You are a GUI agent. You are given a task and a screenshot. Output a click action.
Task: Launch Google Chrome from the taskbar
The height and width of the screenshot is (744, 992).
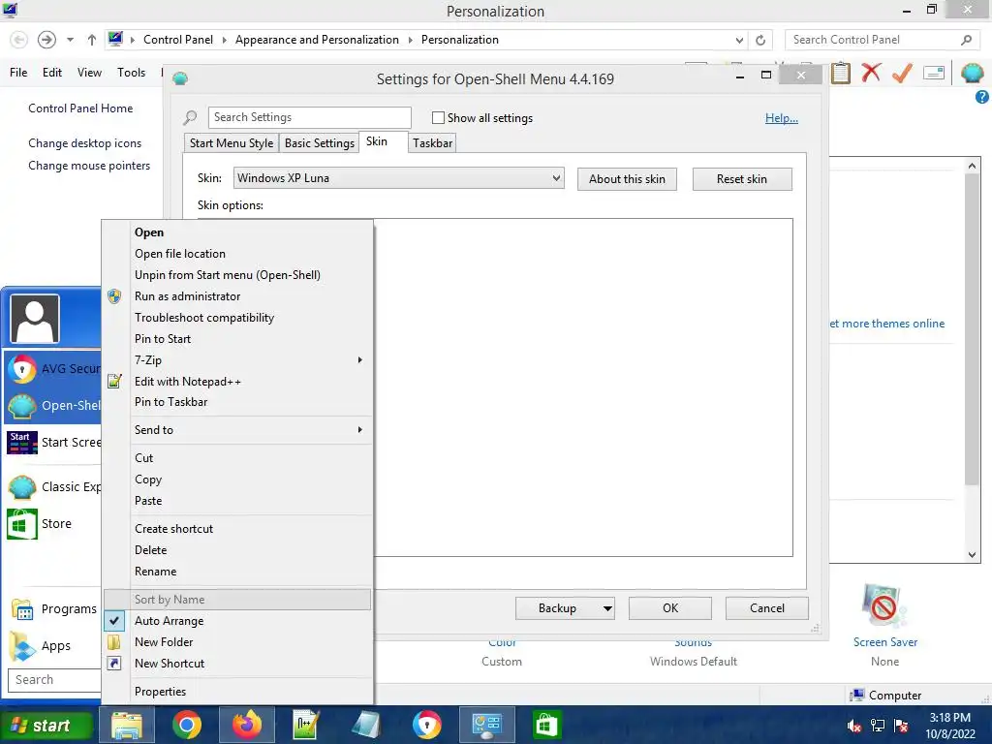(x=187, y=725)
